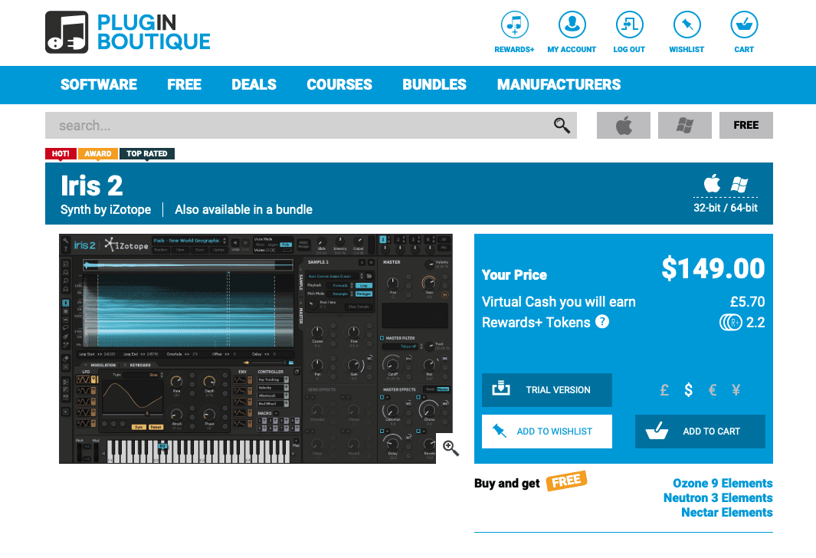Click the HOT! badge
Viewport: 816px width, 558px height.
tap(61, 153)
